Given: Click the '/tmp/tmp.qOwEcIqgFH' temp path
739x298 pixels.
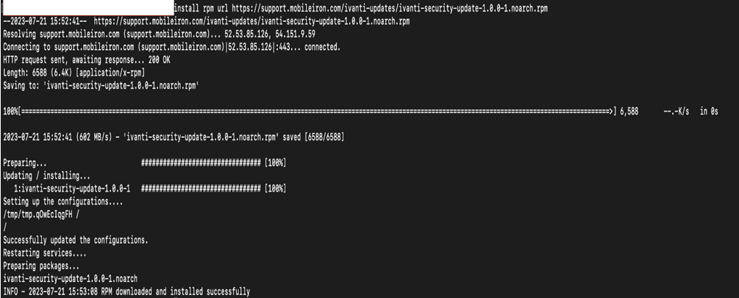Looking at the screenshot, I should (x=38, y=214).
